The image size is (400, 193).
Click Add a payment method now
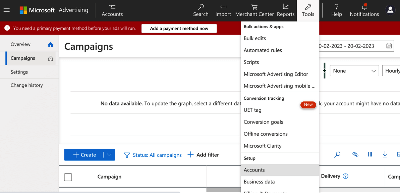point(179,29)
